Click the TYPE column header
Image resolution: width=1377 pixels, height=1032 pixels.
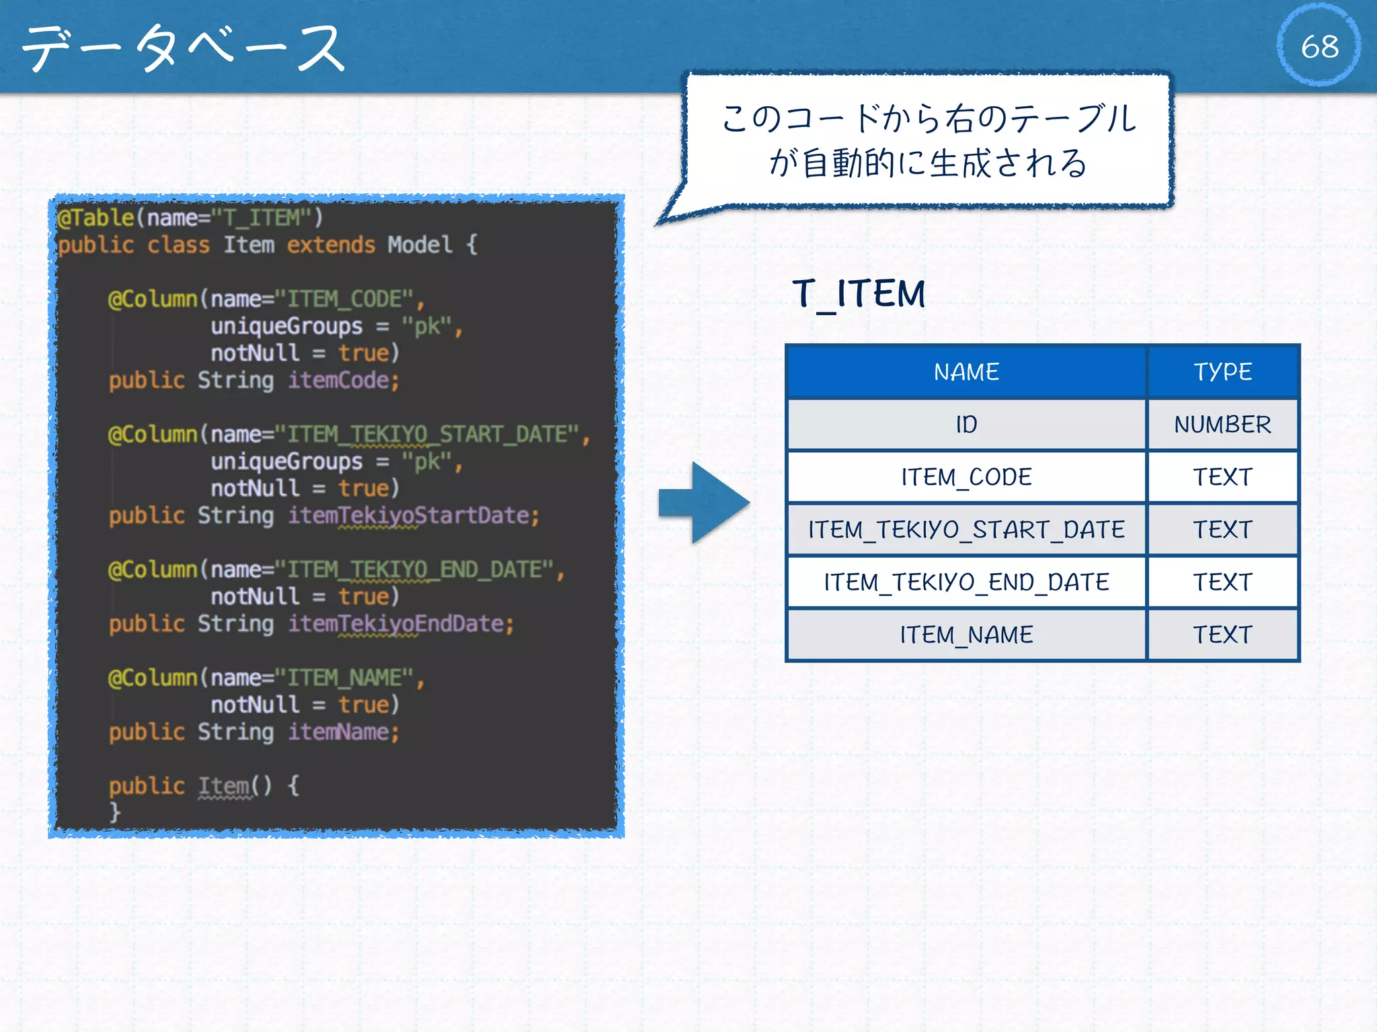click(1222, 372)
